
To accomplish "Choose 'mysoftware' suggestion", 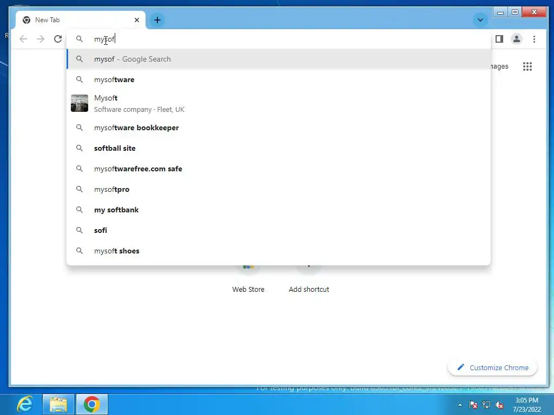I will [x=279, y=79].
